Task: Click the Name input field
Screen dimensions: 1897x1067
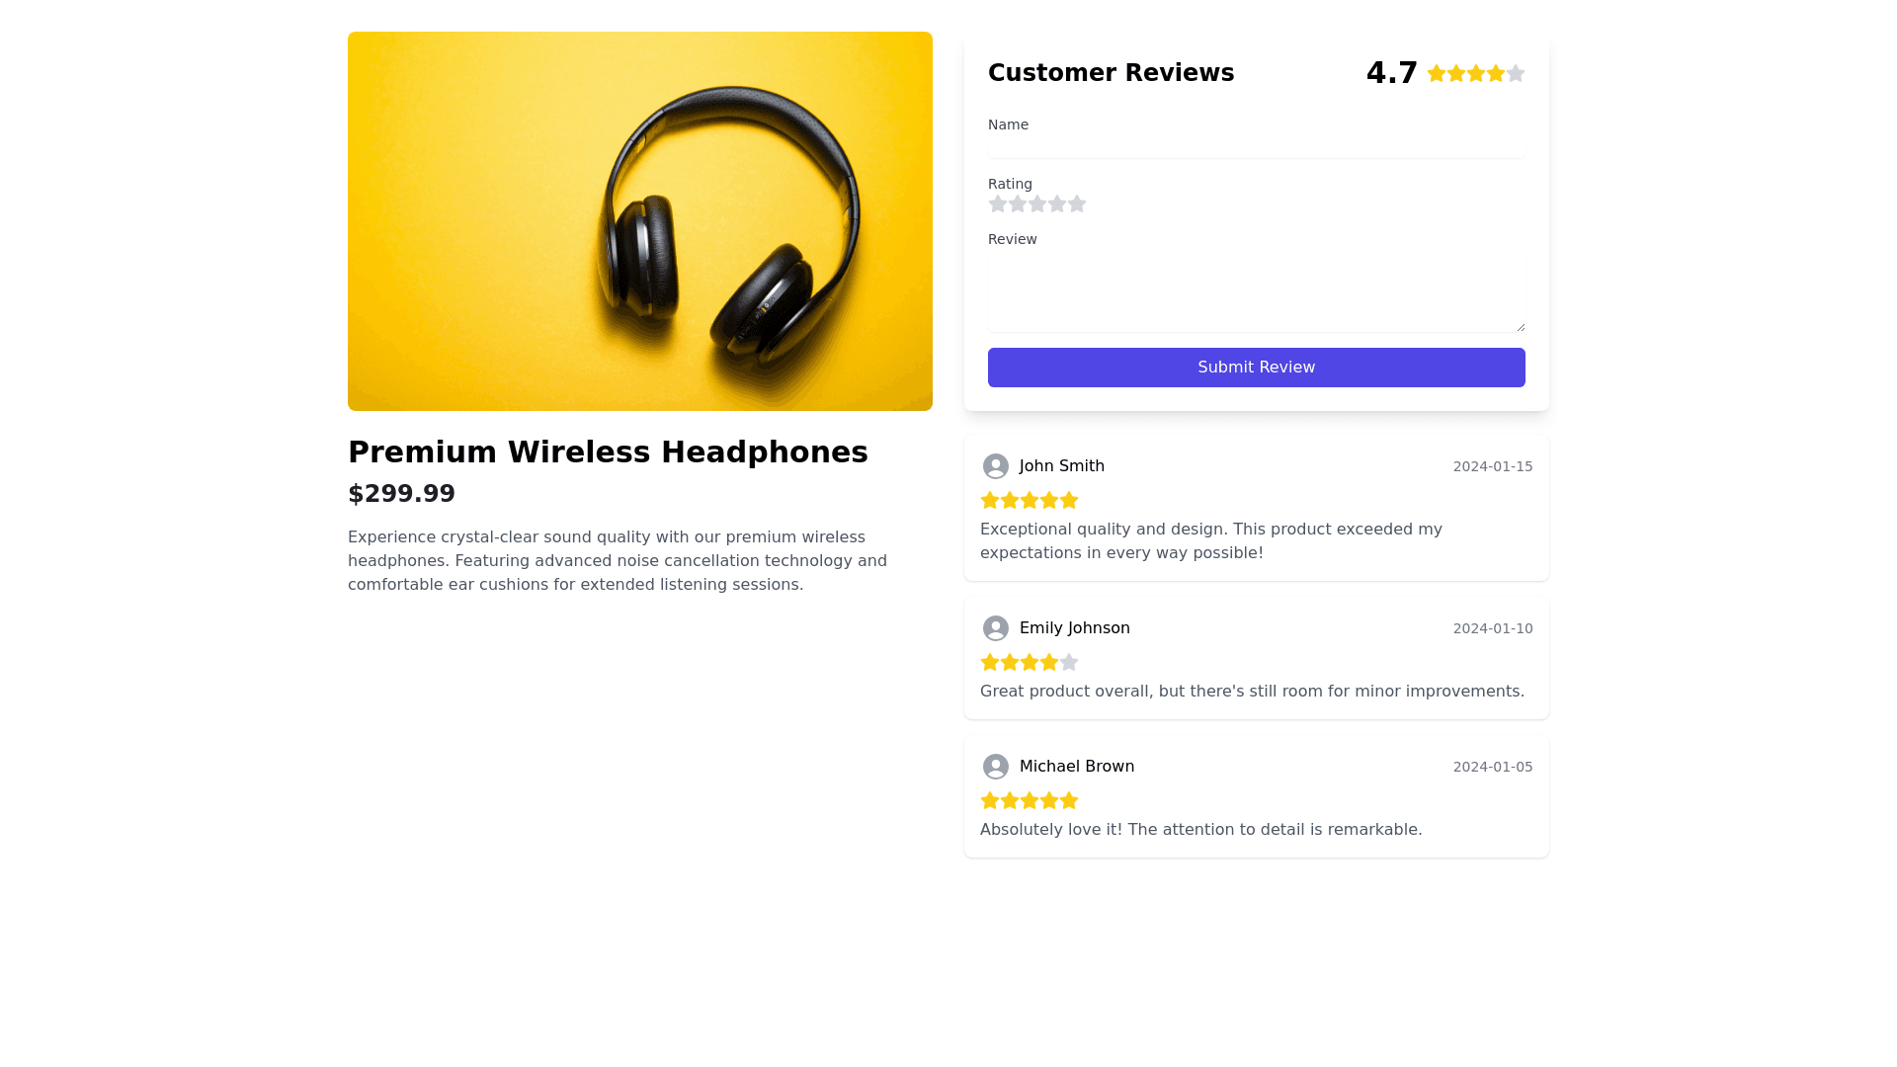Action: tap(1256, 146)
